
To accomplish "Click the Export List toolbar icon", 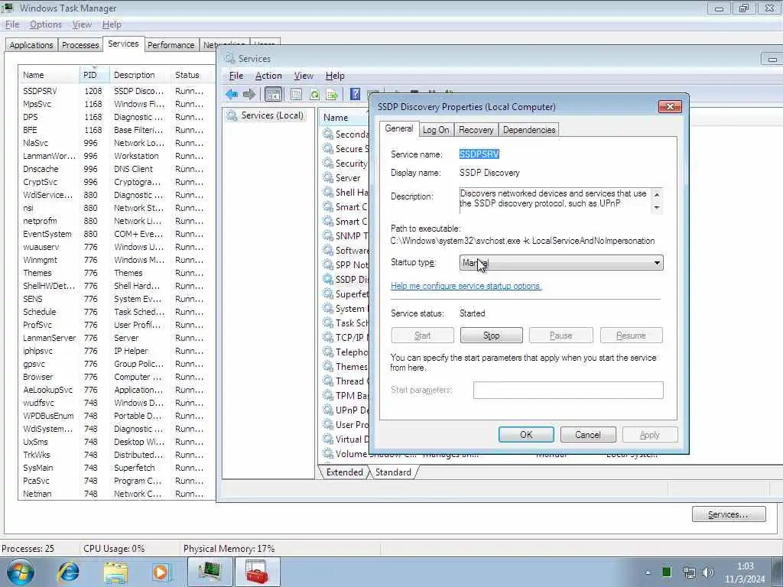I will pos(332,94).
